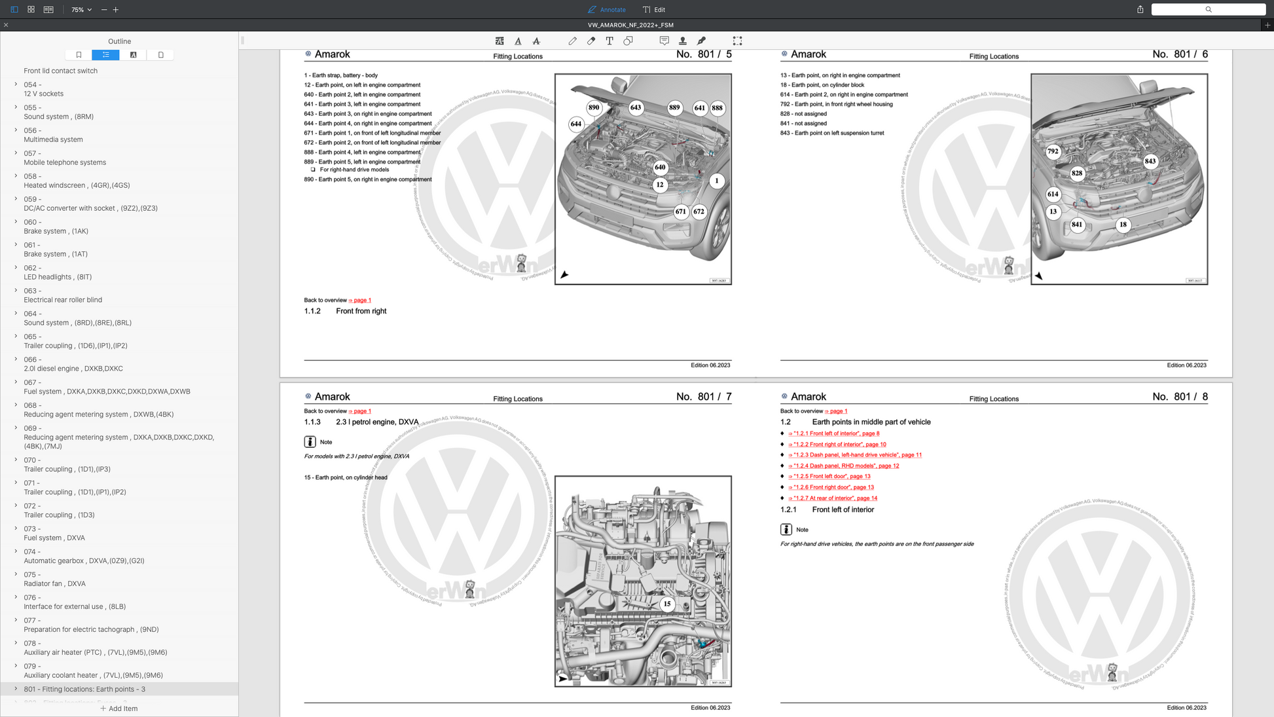1274x717 pixels.
Task: Select the Note comment tool
Action: [664, 41]
